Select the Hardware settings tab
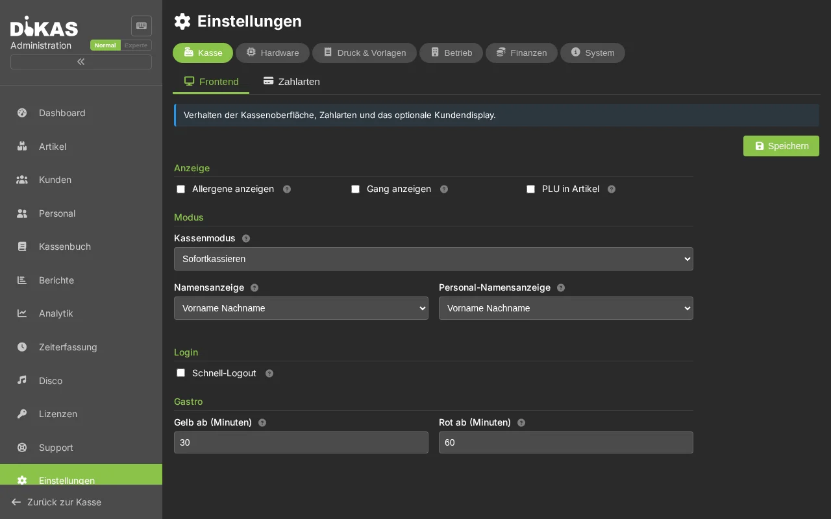Screen dimensions: 831x519 (x=273, y=53)
